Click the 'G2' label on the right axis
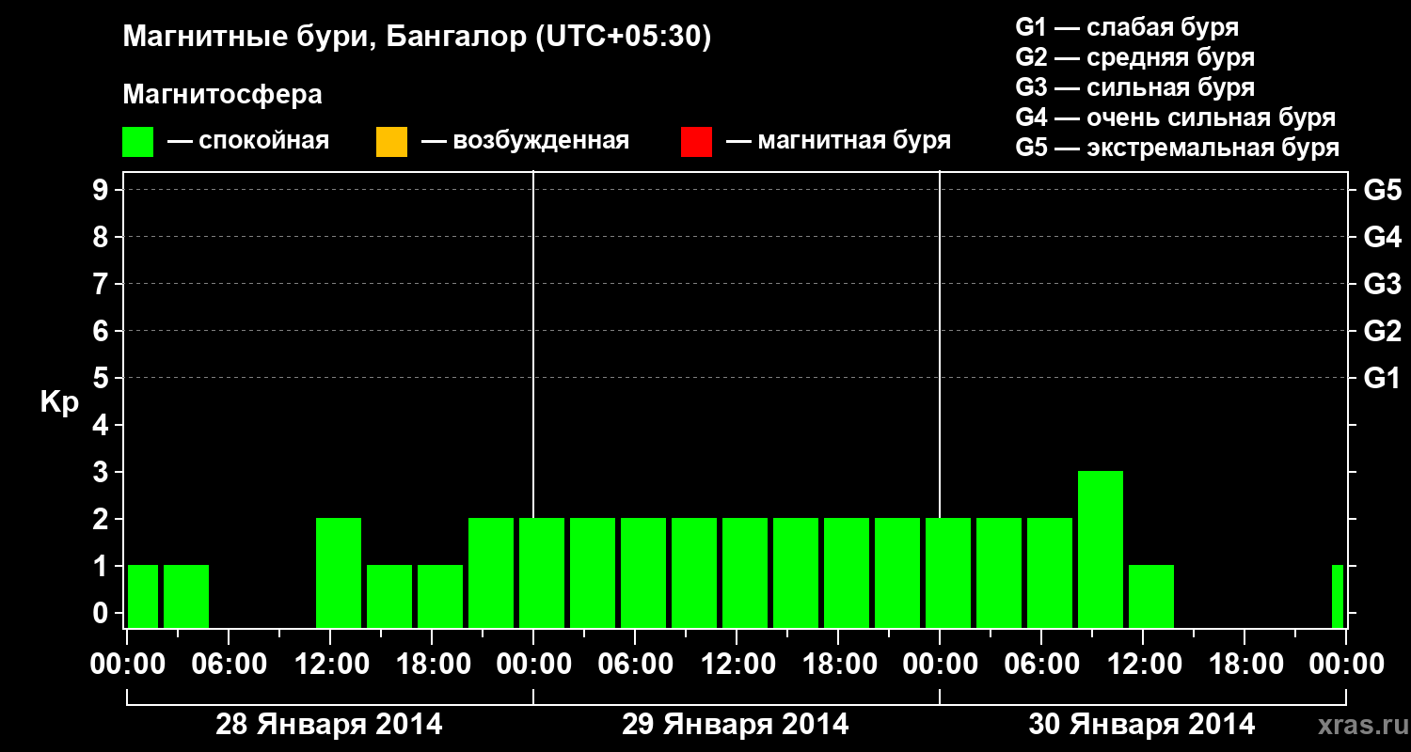Viewport: 1411px width, 752px height. pos(1382,331)
